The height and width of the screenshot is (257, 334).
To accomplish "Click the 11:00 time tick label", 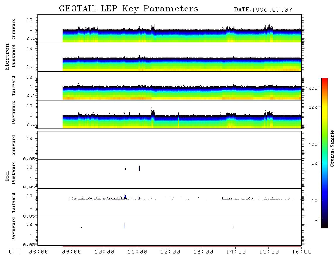I will coord(137,252).
